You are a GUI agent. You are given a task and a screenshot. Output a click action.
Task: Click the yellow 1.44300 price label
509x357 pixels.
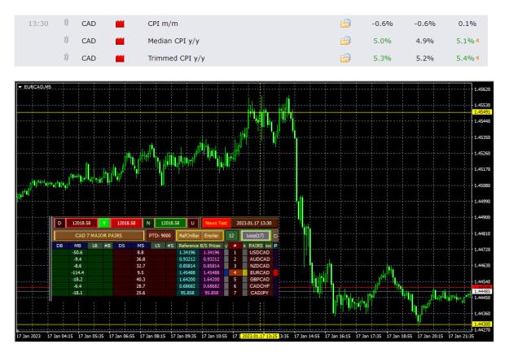[482, 324]
